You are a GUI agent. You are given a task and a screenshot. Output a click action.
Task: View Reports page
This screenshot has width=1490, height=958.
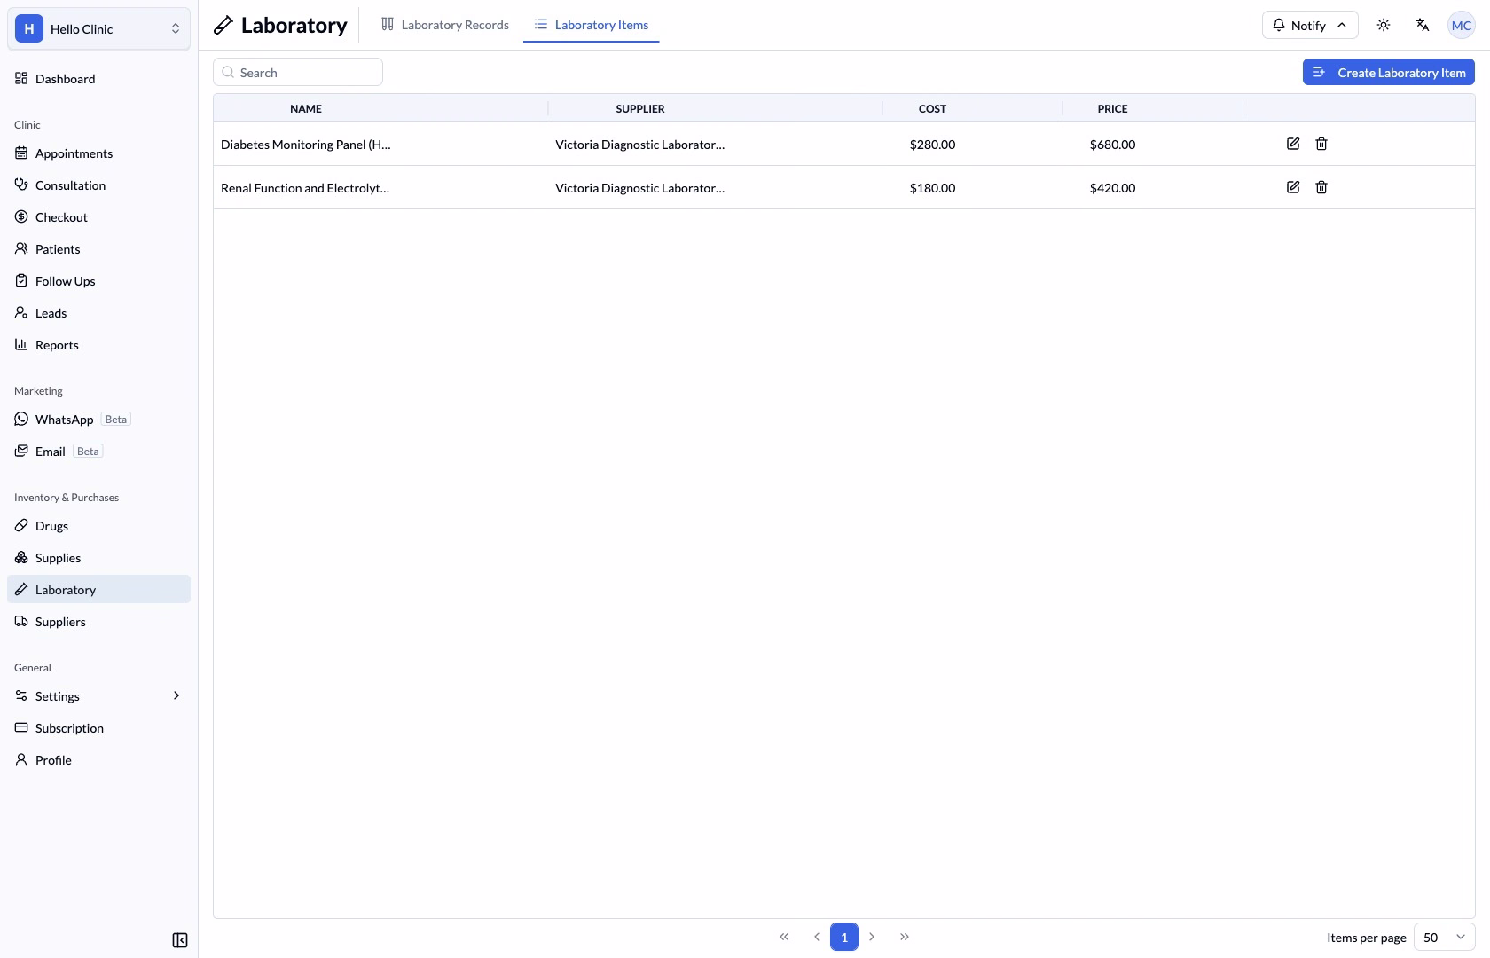pyautogui.click(x=98, y=344)
